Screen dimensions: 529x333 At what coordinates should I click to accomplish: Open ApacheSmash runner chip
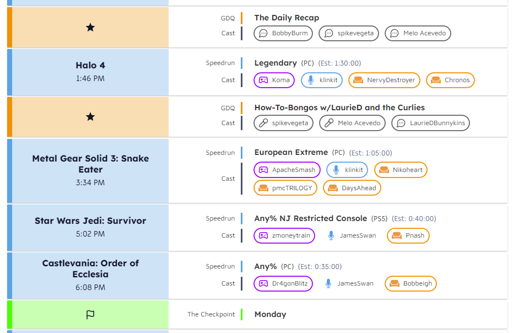(x=287, y=170)
